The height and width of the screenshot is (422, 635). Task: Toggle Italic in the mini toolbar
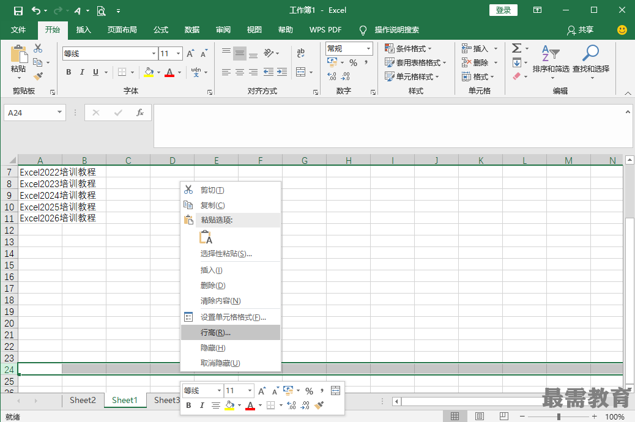(202, 405)
